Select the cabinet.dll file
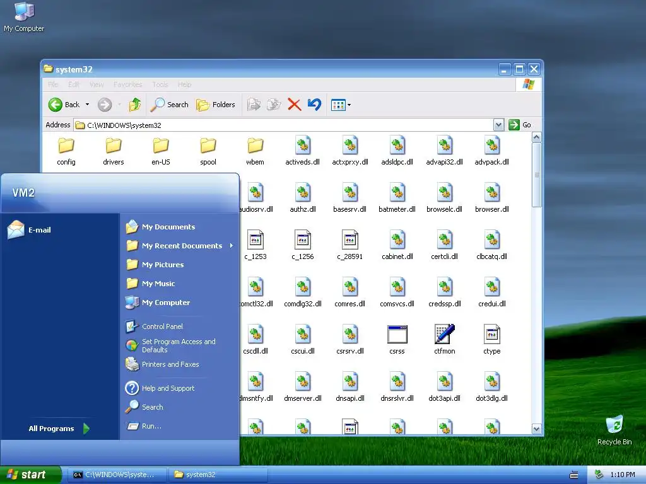 tap(397, 245)
